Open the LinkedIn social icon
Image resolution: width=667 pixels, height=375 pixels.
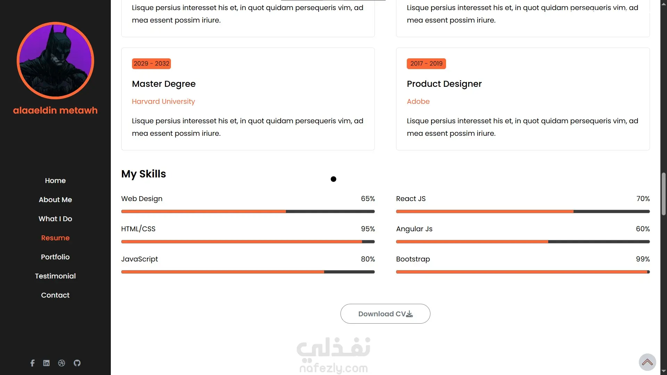pyautogui.click(x=46, y=363)
